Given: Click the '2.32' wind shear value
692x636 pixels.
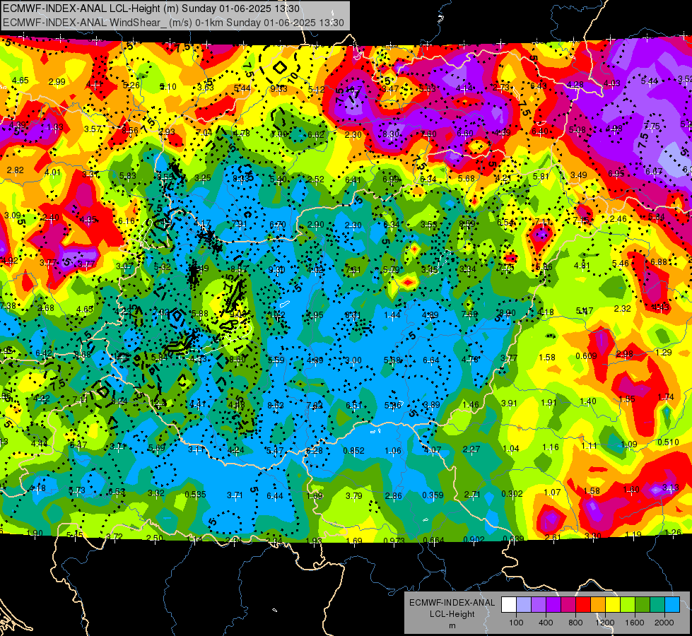Looking at the screenshot, I should click(622, 309).
